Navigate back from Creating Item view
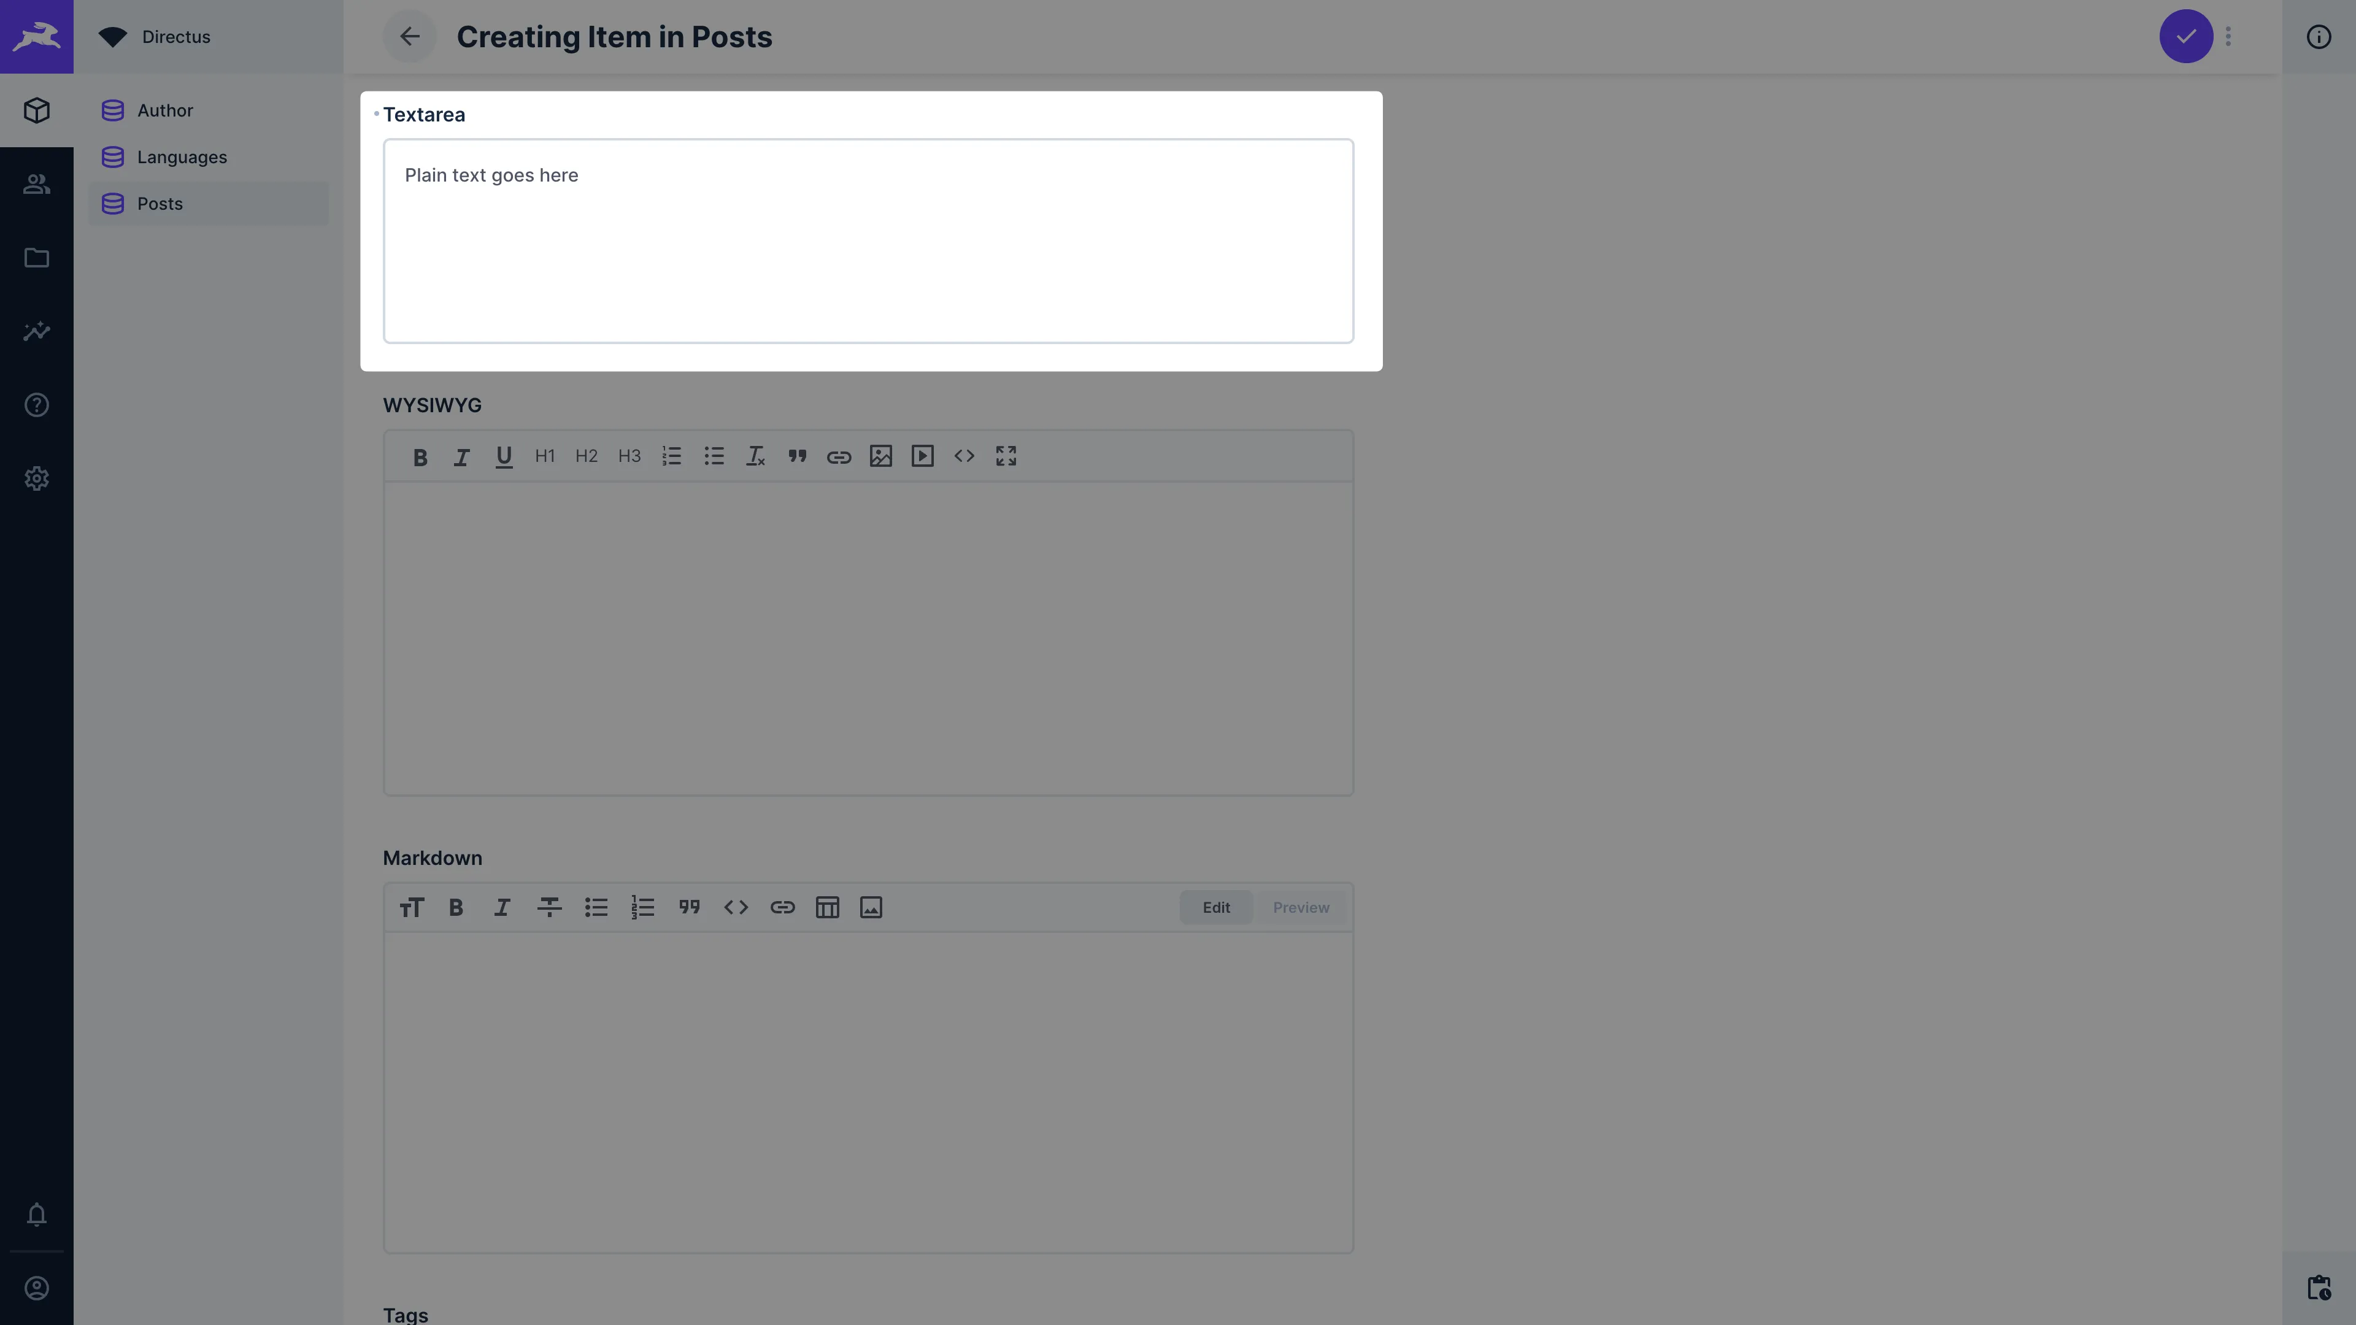The image size is (2356, 1325). [x=408, y=36]
